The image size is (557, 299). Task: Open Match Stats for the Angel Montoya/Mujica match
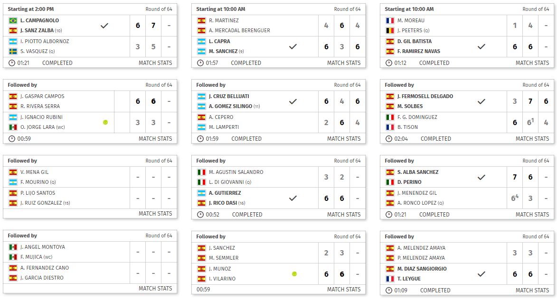coord(155,289)
